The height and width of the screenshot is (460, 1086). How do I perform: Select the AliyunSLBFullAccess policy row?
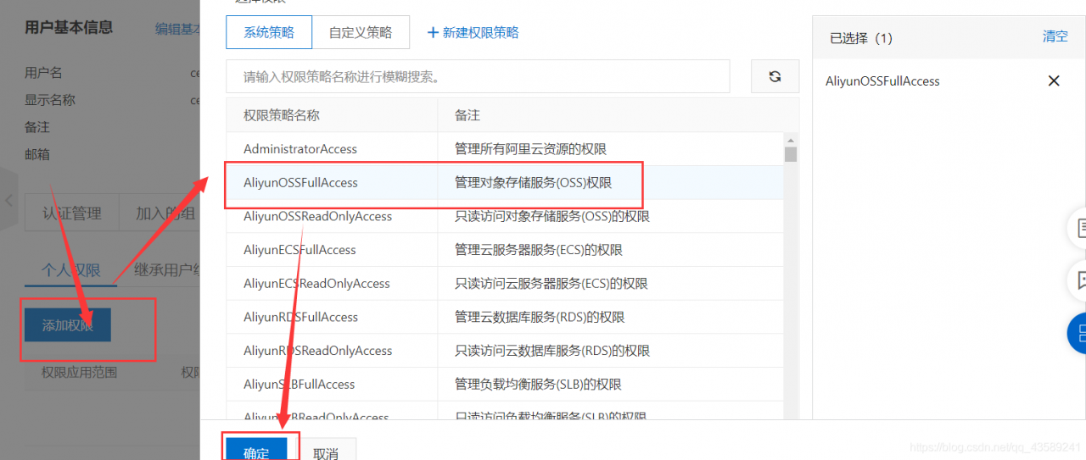[x=505, y=384]
